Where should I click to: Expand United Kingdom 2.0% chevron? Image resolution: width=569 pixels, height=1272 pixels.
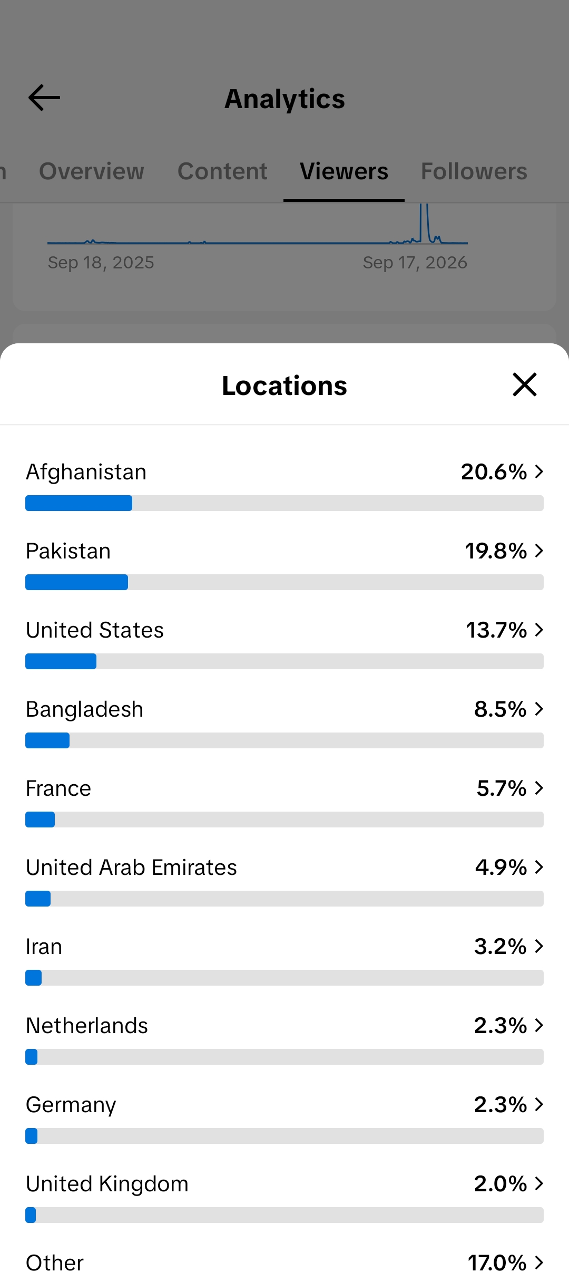click(539, 1183)
